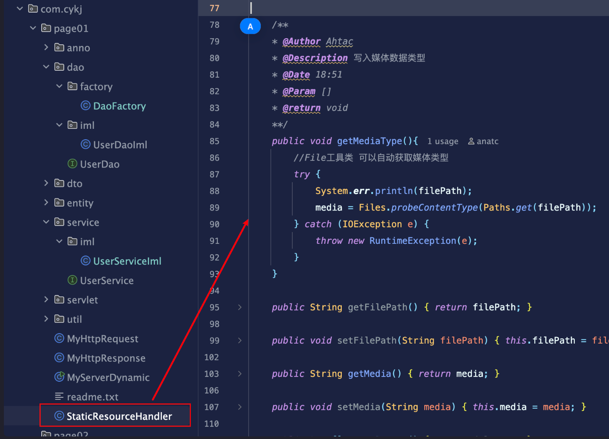Click the MyHttpRequest class icon
Viewport: 609px width, 439px height.
[59, 338]
